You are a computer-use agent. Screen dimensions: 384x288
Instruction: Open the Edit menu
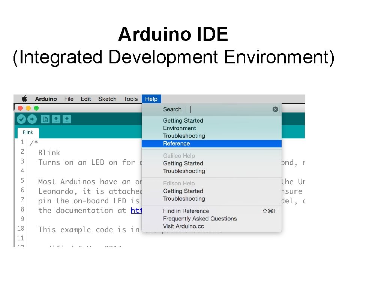tap(86, 99)
